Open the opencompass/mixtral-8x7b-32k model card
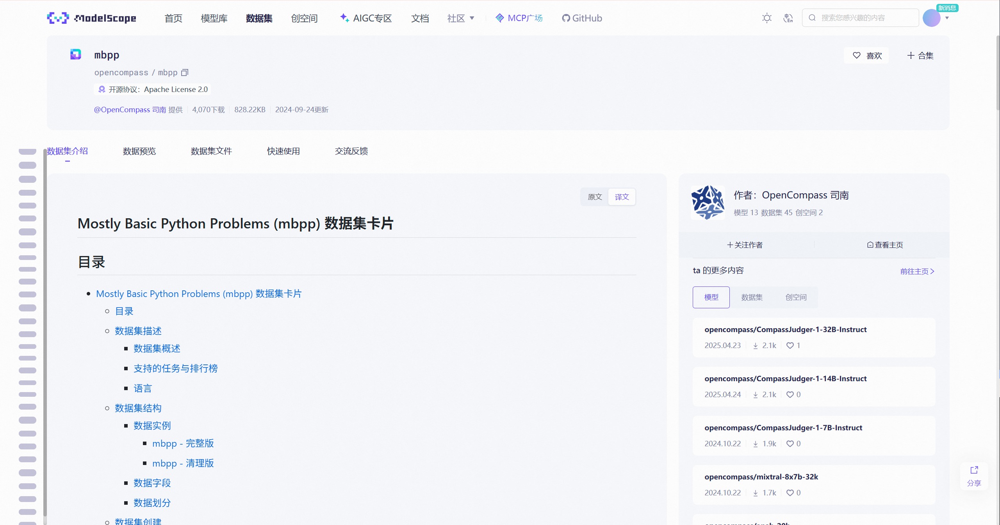This screenshot has height=525, width=1000. click(814, 485)
